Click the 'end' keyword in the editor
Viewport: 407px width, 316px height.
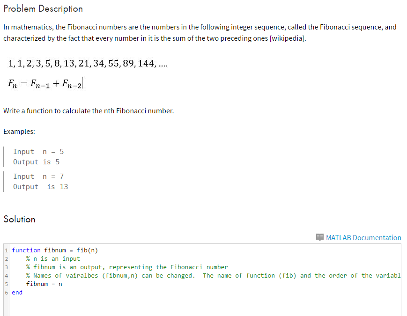17,292
